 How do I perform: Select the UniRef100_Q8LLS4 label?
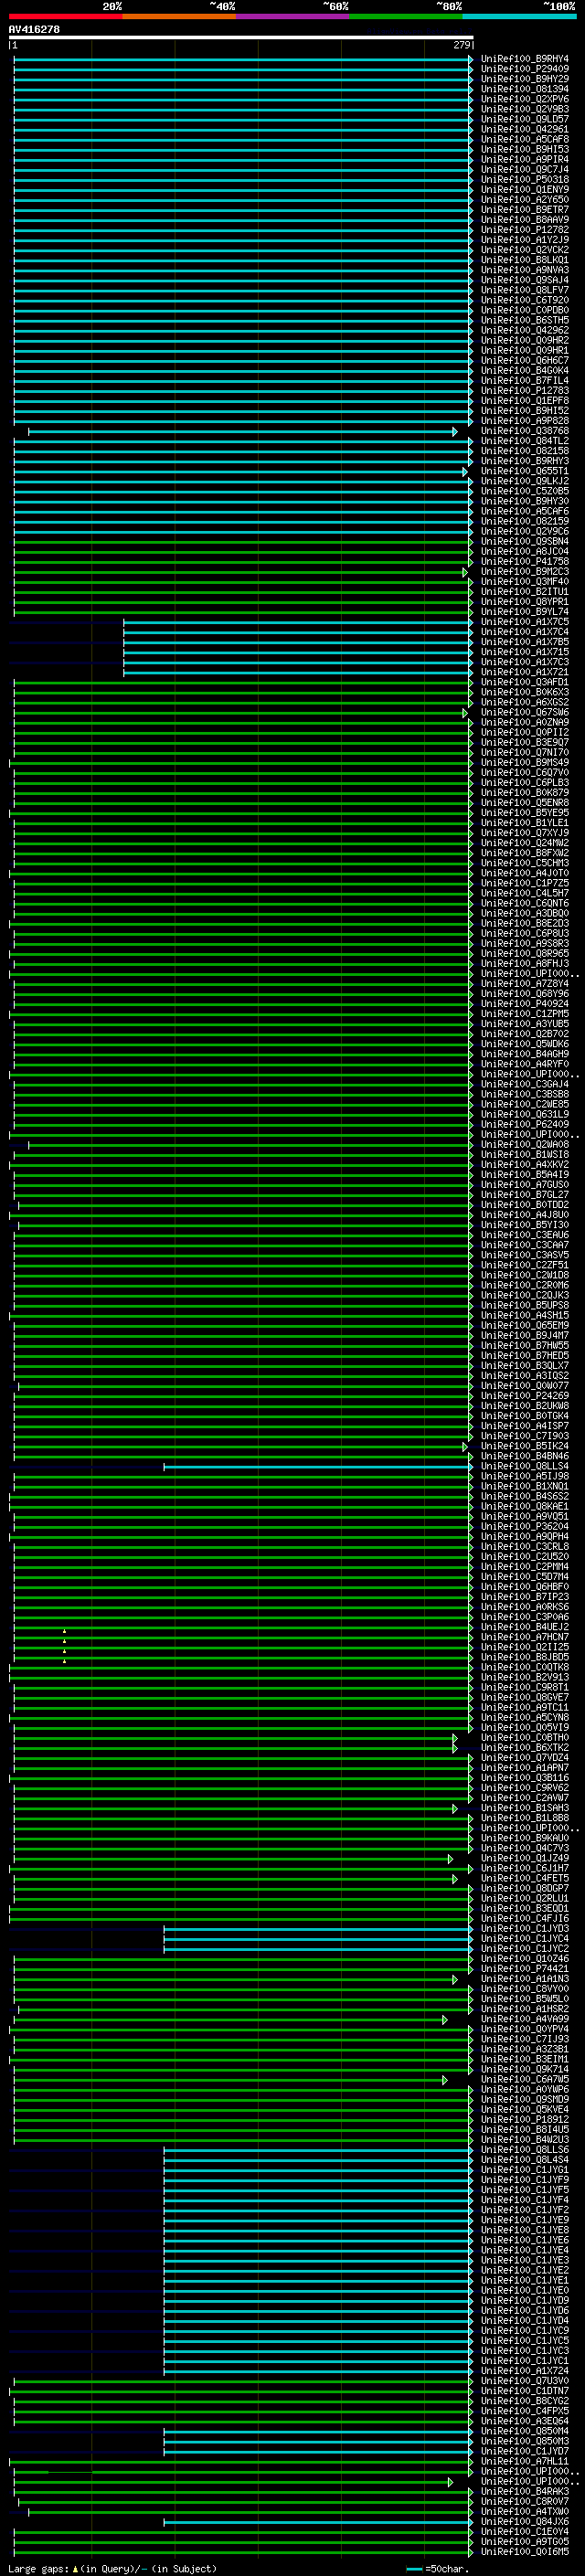525,1466
